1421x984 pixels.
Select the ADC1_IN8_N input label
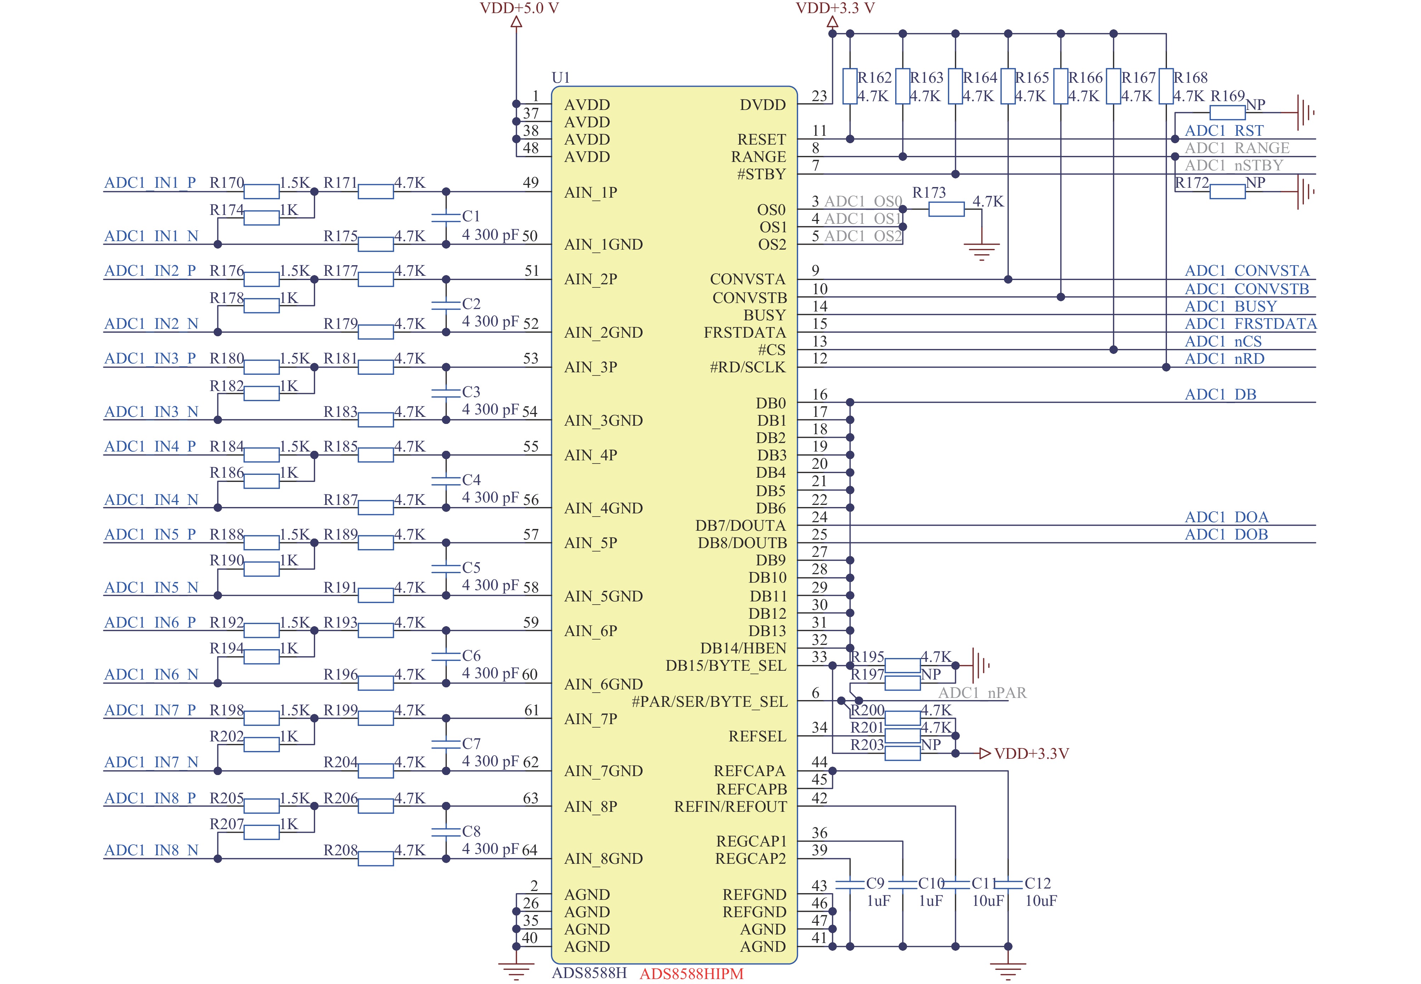tap(151, 850)
